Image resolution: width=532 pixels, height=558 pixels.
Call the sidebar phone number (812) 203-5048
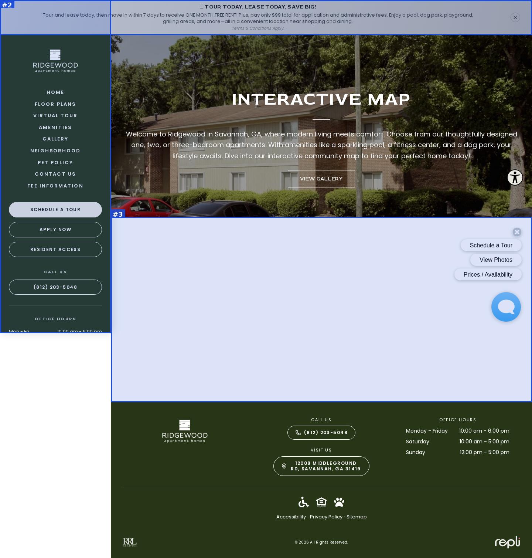pos(55,287)
